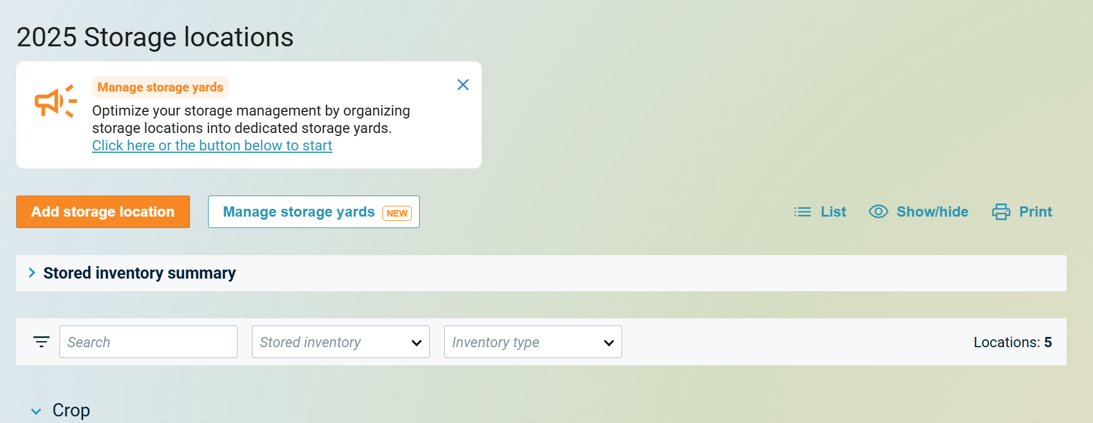Open the Stored inventory dropdown
The width and height of the screenshot is (1093, 423).
pos(340,342)
